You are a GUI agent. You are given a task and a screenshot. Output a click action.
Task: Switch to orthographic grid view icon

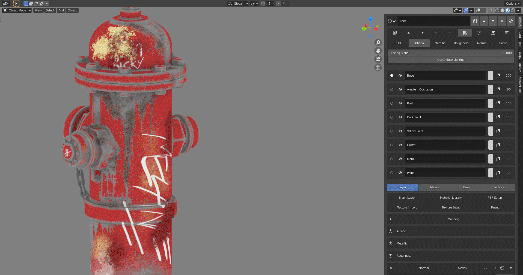pos(378,67)
